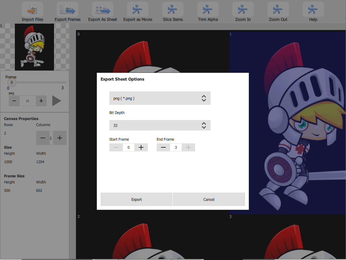Click the End Frame input field
The width and height of the screenshot is (346, 260).
coord(176,147)
